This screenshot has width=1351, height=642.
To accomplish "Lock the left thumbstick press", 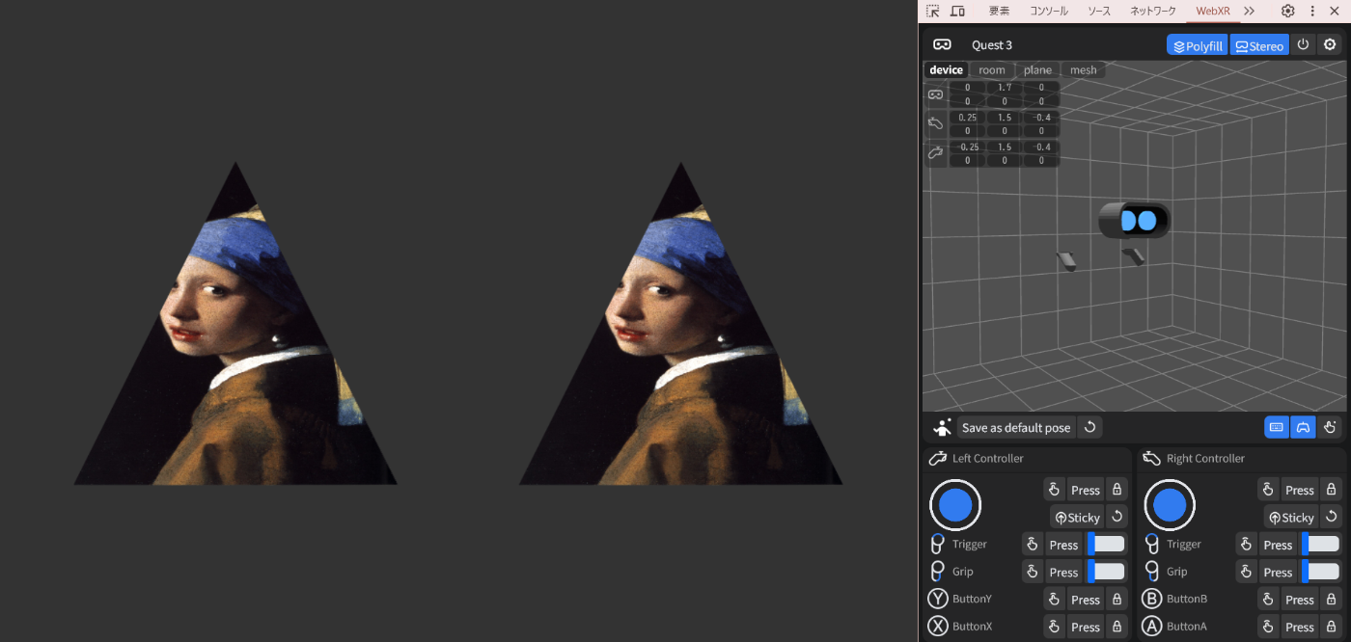I will pyautogui.click(x=1116, y=490).
